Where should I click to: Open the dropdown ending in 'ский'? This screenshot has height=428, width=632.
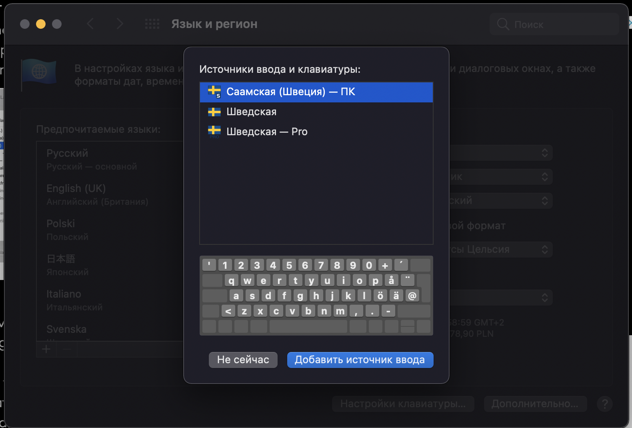(501, 201)
